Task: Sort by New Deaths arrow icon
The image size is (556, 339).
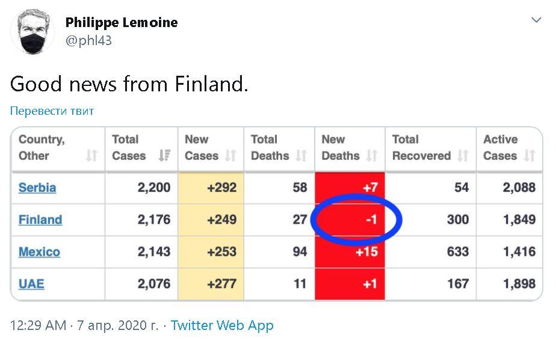Action: (x=372, y=156)
